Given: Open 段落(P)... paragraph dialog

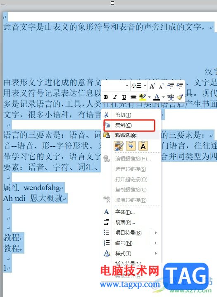Looking at the screenshot, I should click(131, 223).
